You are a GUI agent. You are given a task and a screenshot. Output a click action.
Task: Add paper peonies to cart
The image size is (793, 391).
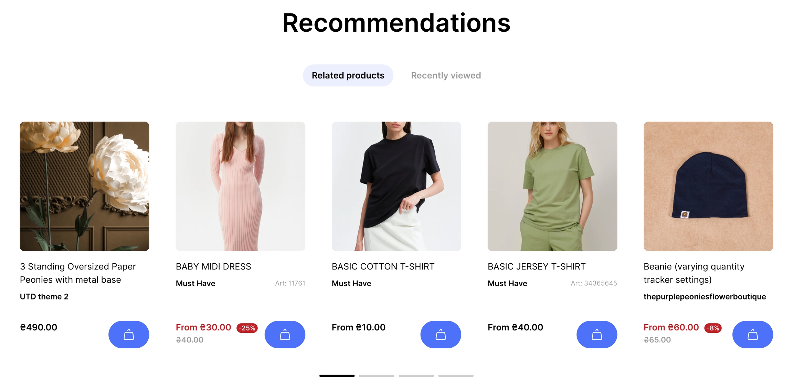(129, 334)
